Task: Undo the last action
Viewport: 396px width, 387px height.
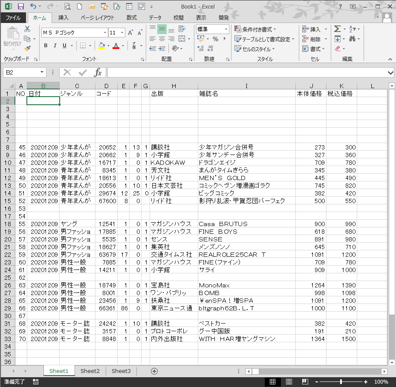Action: click(33, 6)
